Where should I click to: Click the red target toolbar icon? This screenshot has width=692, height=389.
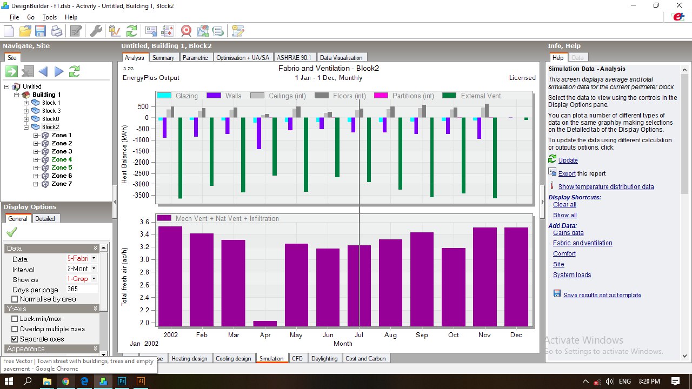pyautogui.click(x=187, y=31)
